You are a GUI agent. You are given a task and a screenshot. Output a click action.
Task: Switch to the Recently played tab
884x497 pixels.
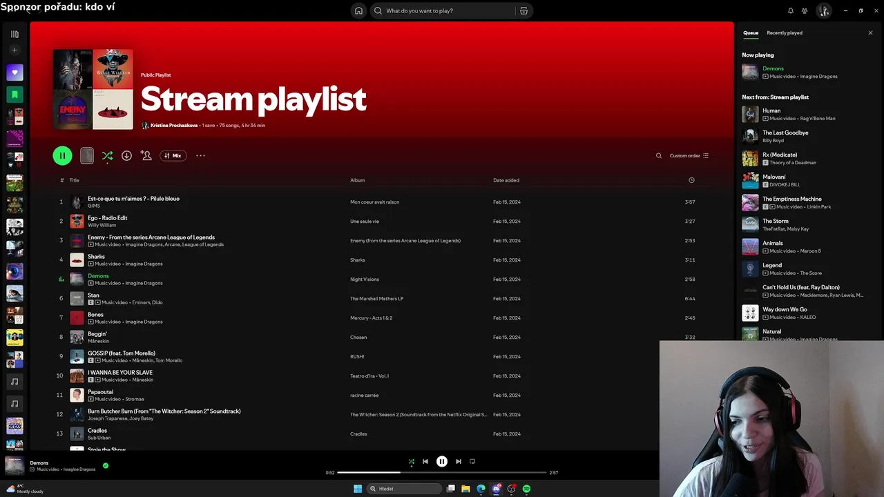point(785,32)
